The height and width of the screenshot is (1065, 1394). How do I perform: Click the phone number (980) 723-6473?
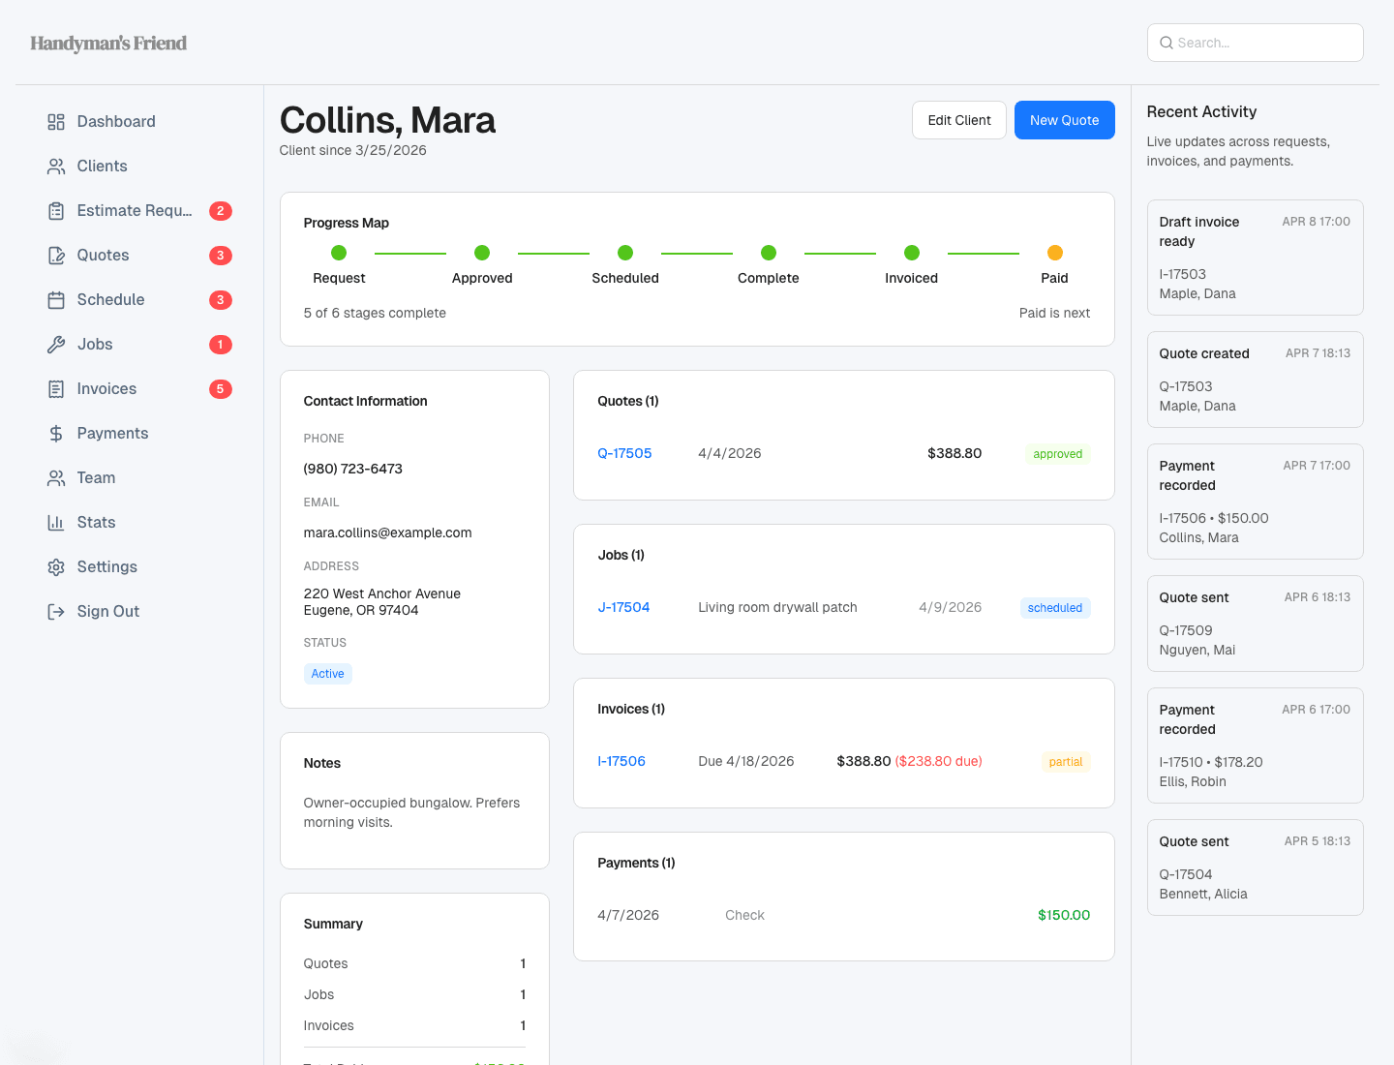point(353,469)
